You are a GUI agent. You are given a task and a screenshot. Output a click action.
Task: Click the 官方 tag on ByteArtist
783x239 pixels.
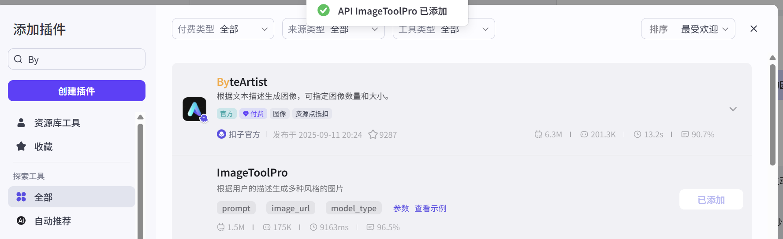click(227, 114)
